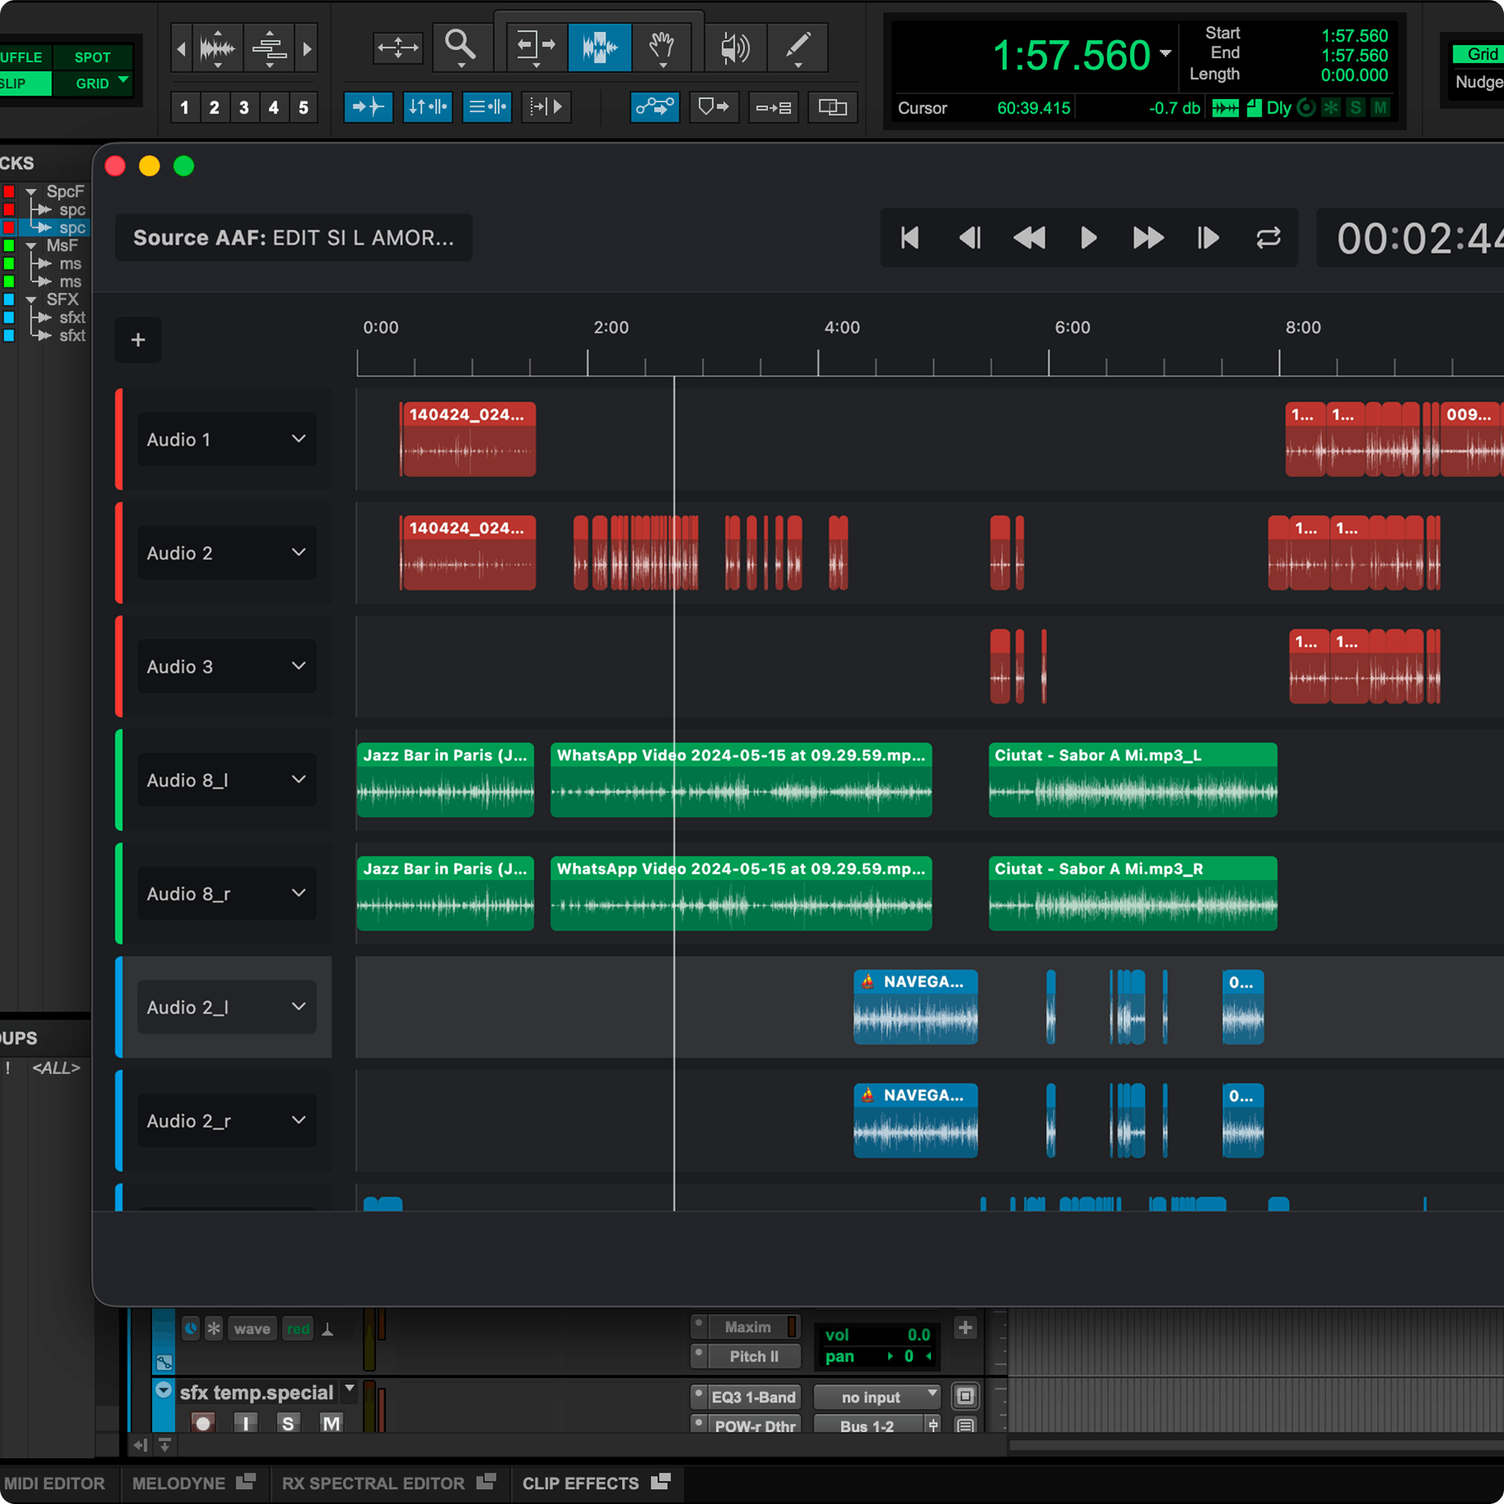The height and width of the screenshot is (1504, 1504).
Task: Select Jazz Bar in Paris clip on Audio 8_l
Action: tap(445, 780)
